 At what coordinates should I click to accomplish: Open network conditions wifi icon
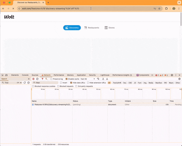[x=98, y=79]
